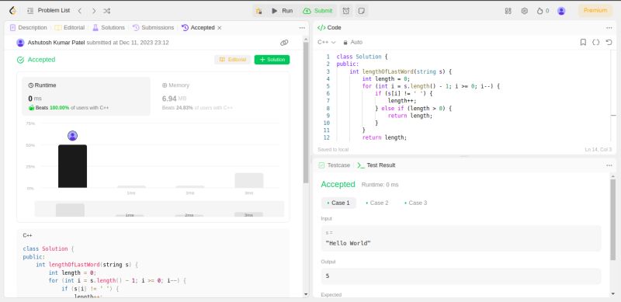Copy submission link icon
This screenshot has width=621, height=302.
(284, 43)
